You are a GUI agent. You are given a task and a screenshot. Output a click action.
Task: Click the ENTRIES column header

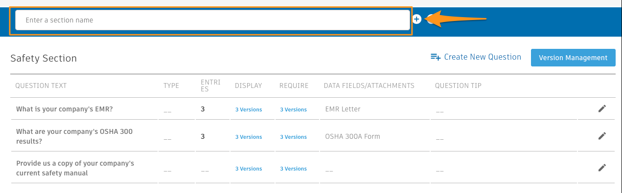210,86
